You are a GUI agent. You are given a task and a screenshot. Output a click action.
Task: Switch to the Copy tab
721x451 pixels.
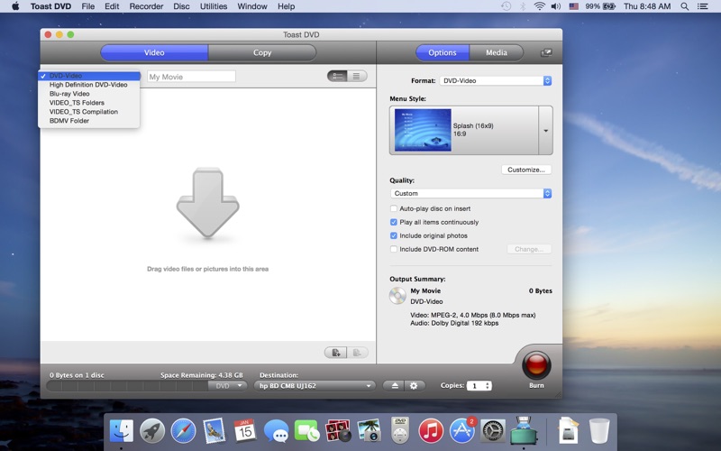click(x=262, y=53)
